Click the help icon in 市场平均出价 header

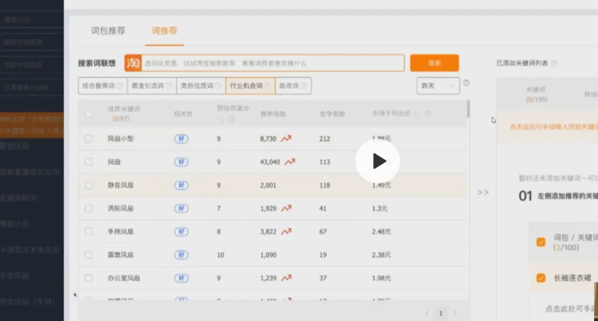point(427,114)
